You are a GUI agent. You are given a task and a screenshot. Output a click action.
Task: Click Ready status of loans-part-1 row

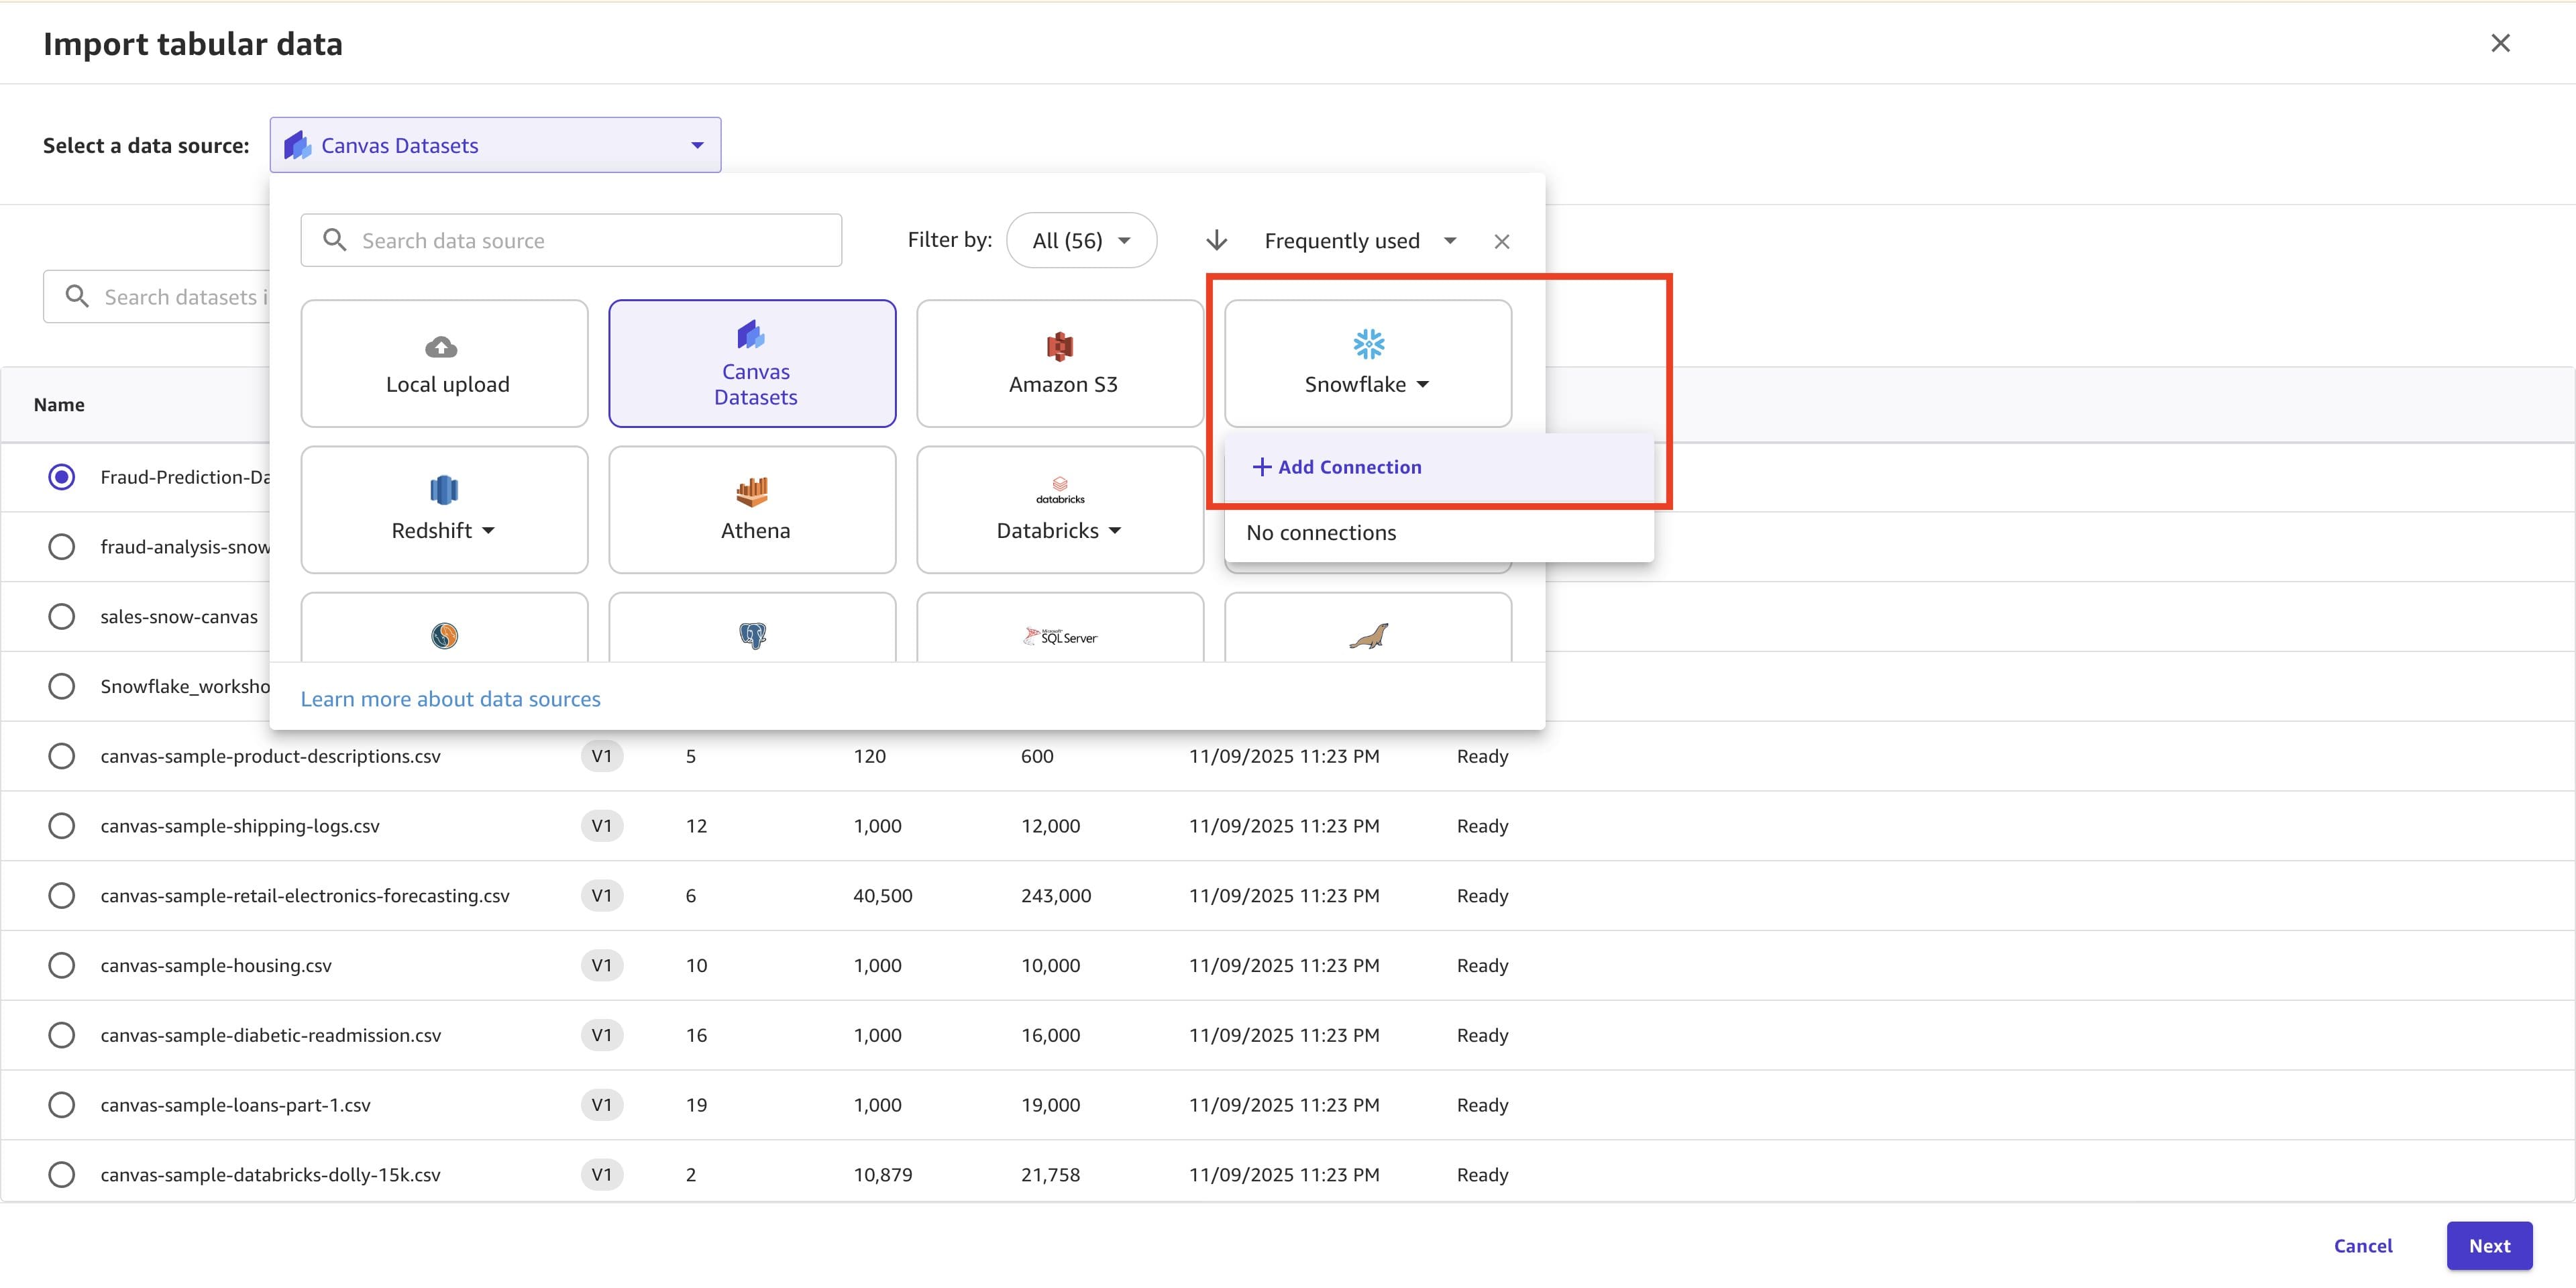click(x=1482, y=1105)
